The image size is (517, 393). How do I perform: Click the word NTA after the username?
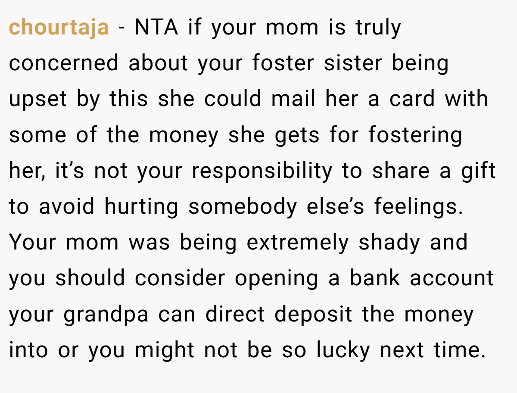click(x=156, y=27)
